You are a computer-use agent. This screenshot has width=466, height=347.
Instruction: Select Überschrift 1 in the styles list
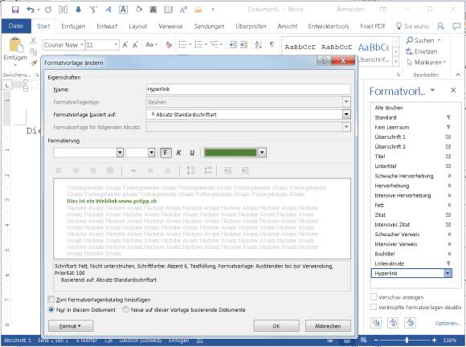tap(412, 137)
